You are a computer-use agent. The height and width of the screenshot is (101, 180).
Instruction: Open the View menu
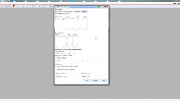[x=5, y=3]
